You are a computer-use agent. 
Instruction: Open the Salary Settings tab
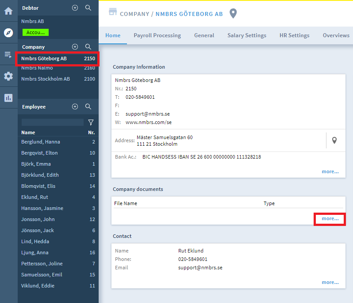pos(247,35)
